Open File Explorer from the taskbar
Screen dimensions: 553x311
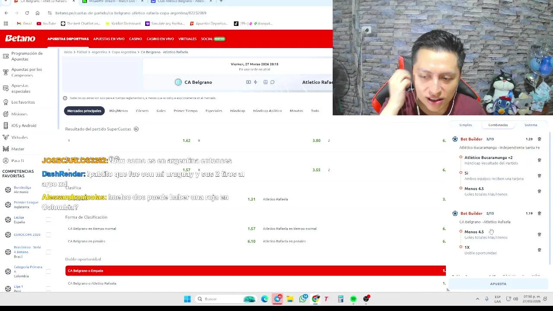click(x=290, y=299)
